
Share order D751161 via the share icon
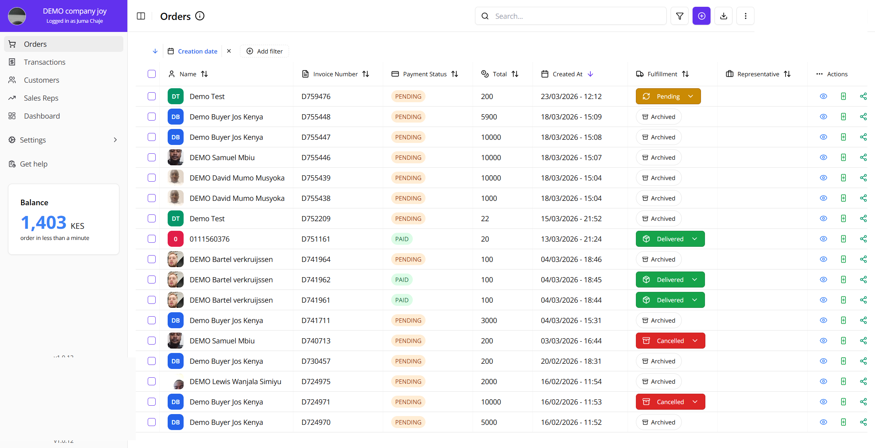point(863,239)
